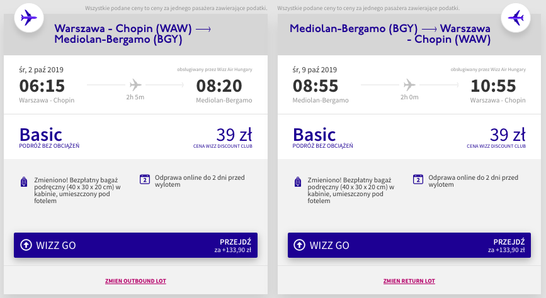
Task: Upgrade return flight to WIZZ GO
Action: coord(409,245)
